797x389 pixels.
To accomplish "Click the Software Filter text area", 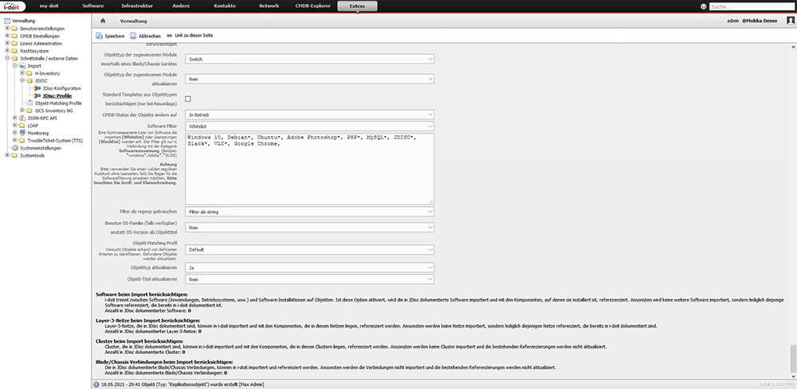I will [x=309, y=169].
